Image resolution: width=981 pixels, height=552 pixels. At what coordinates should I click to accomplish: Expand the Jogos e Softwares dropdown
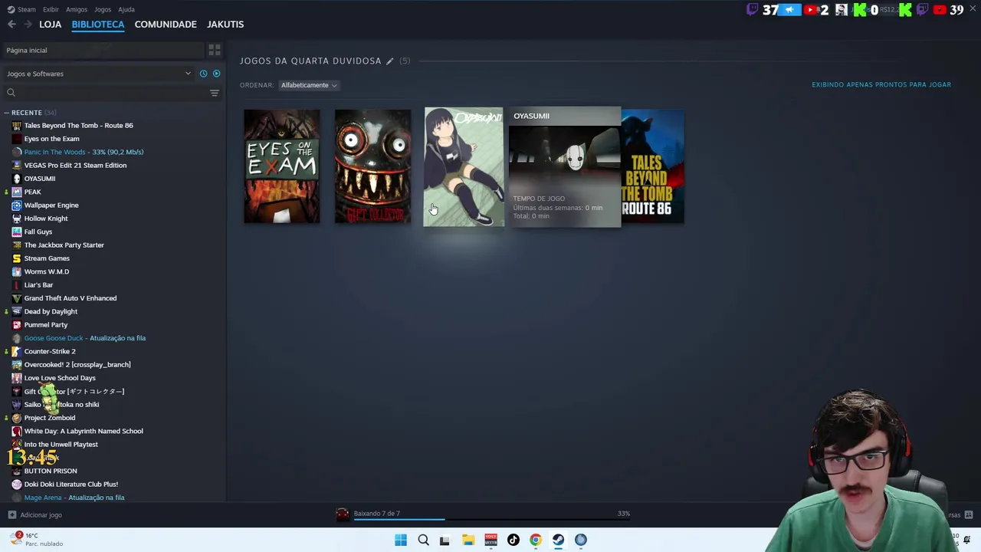(x=98, y=74)
